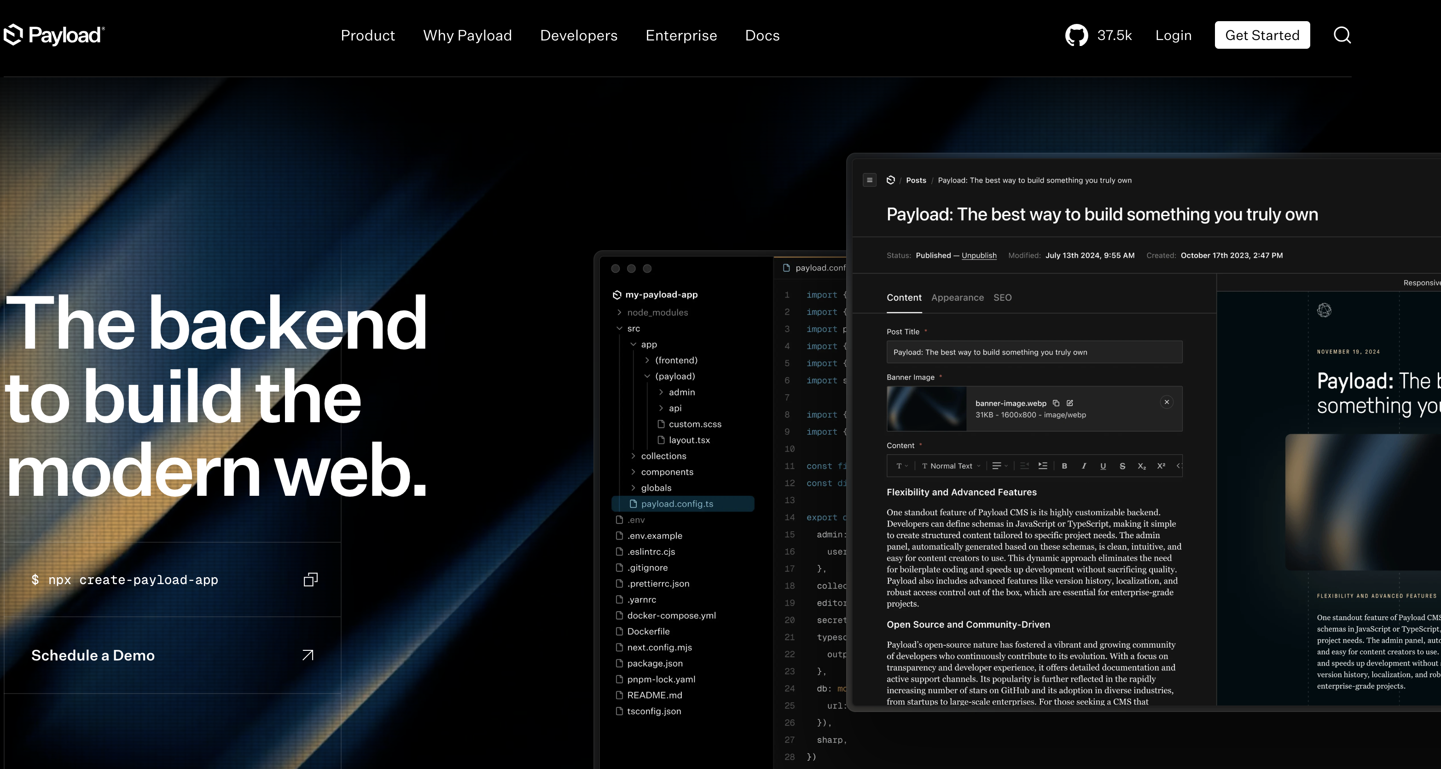
Task: Open the site search magnifier icon
Action: [x=1342, y=35]
